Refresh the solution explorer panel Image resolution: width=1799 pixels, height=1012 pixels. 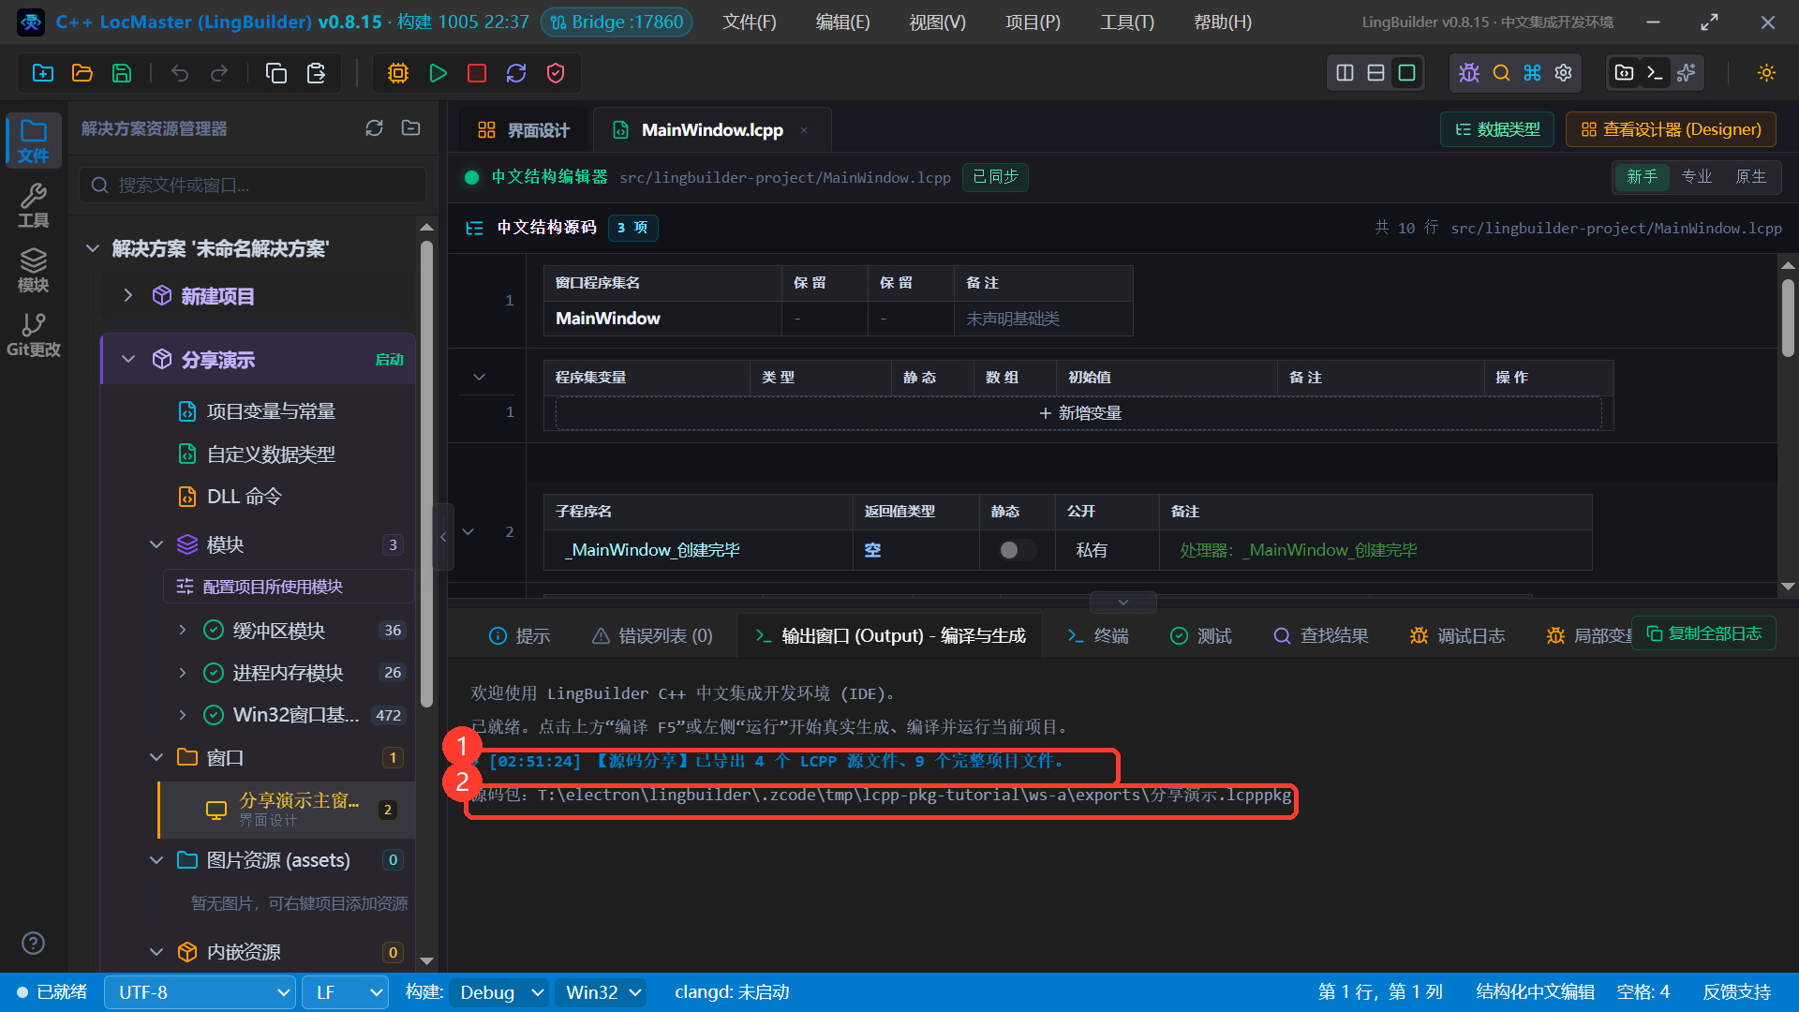[x=375, y=128]
